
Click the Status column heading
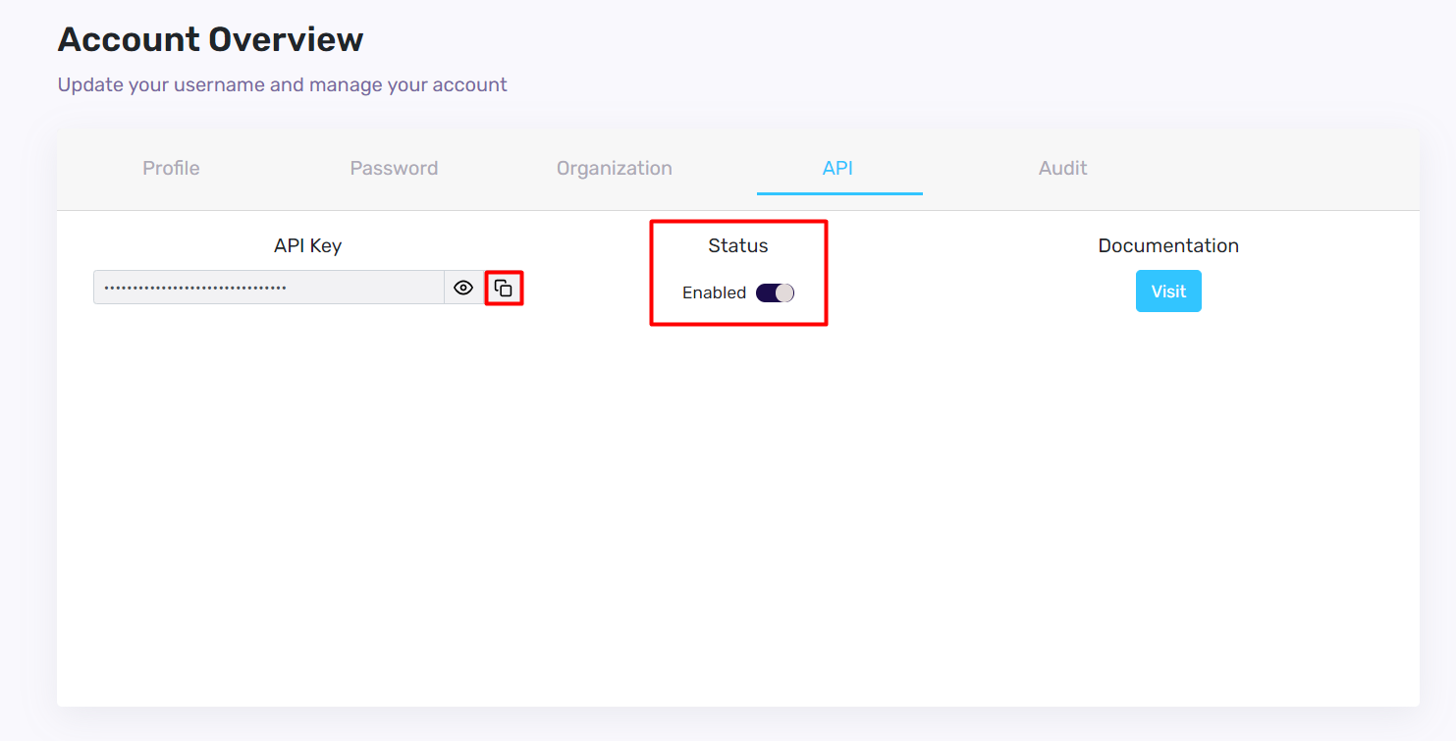[737, 245]
